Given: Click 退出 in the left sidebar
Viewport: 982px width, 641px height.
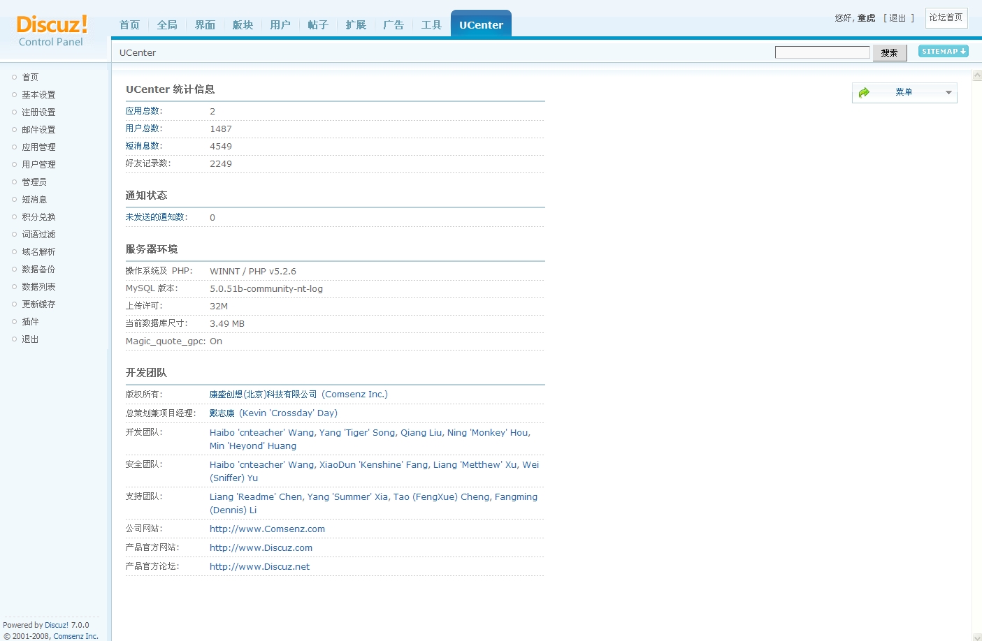Looking at the screenshot, I should (x=30, y=339).
